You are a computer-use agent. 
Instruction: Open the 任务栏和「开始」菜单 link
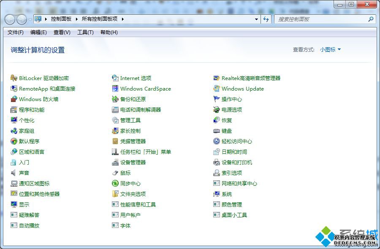(146, 152)
